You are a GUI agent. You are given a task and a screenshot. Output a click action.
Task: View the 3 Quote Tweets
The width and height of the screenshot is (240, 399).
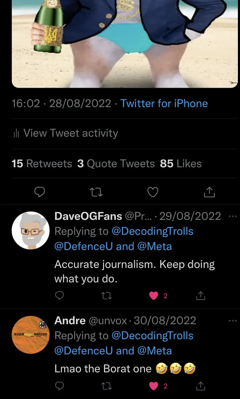pos(116,164)
